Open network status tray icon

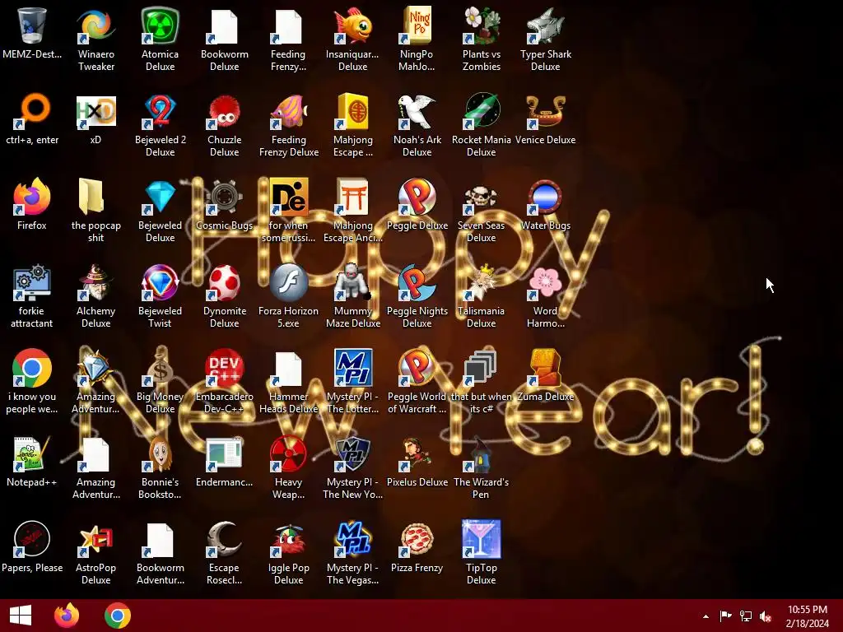pyautogui.click(x=746, y=616)
